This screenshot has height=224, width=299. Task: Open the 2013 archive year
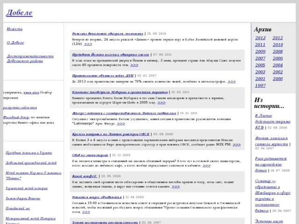tap(260, 38)
